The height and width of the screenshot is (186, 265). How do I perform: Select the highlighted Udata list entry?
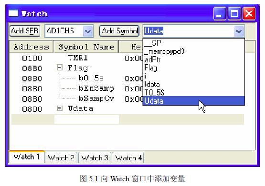[x=194, y=101]
